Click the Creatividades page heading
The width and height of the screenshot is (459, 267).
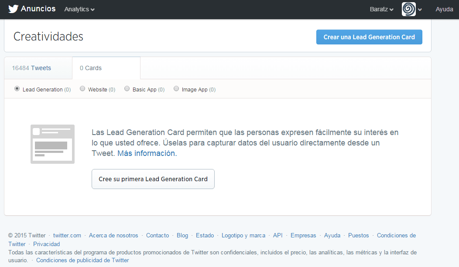tap(48, 37)
